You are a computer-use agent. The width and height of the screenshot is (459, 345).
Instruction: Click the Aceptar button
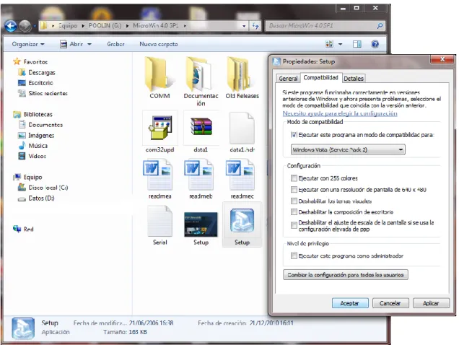(350, 303)
